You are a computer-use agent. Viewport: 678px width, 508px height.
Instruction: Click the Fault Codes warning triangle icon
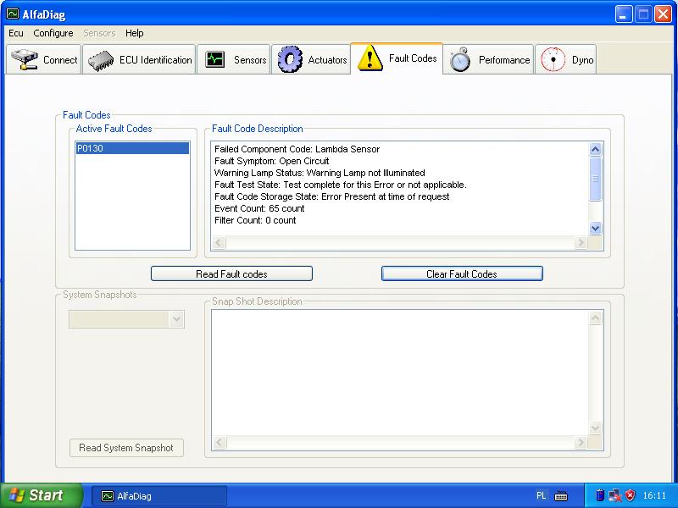click(370, 58)
